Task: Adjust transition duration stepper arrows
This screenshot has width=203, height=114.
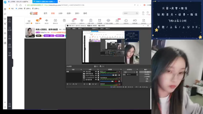Action: click(x=137, y=74)
